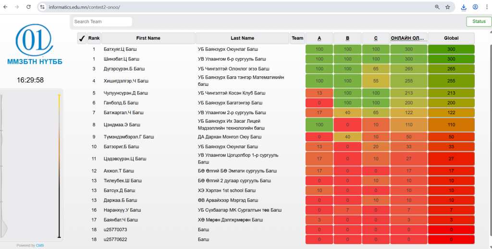492x249 pixels.
Task: Click the Search Team input field
Action: coord(102,22)
